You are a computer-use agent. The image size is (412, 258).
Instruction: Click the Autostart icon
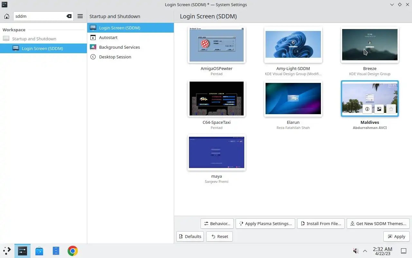[93, 37]
